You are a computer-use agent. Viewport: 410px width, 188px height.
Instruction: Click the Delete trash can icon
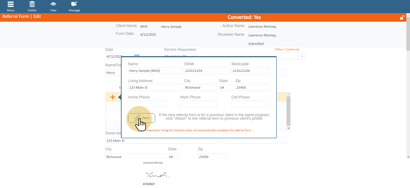tap(32, 4)
